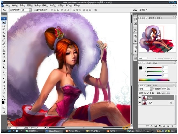
Task: Select the Blur tool
Action: coord(4,64)
